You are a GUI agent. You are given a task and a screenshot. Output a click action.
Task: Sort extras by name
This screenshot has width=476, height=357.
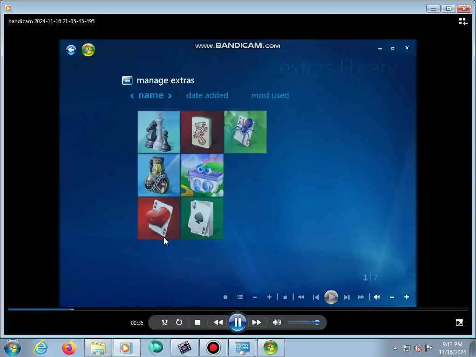151,95
